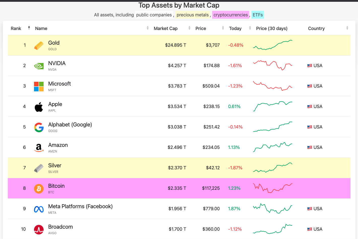Click the Amazon logo icon
Viewport: 358px width, 239px height.
pos(39,148)
